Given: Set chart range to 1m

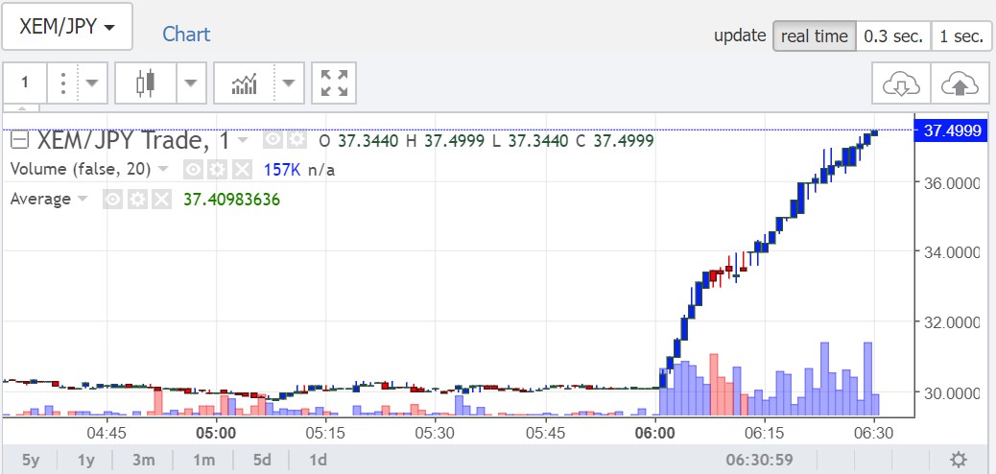Looking at the screenshot, I should pos(203,460).
